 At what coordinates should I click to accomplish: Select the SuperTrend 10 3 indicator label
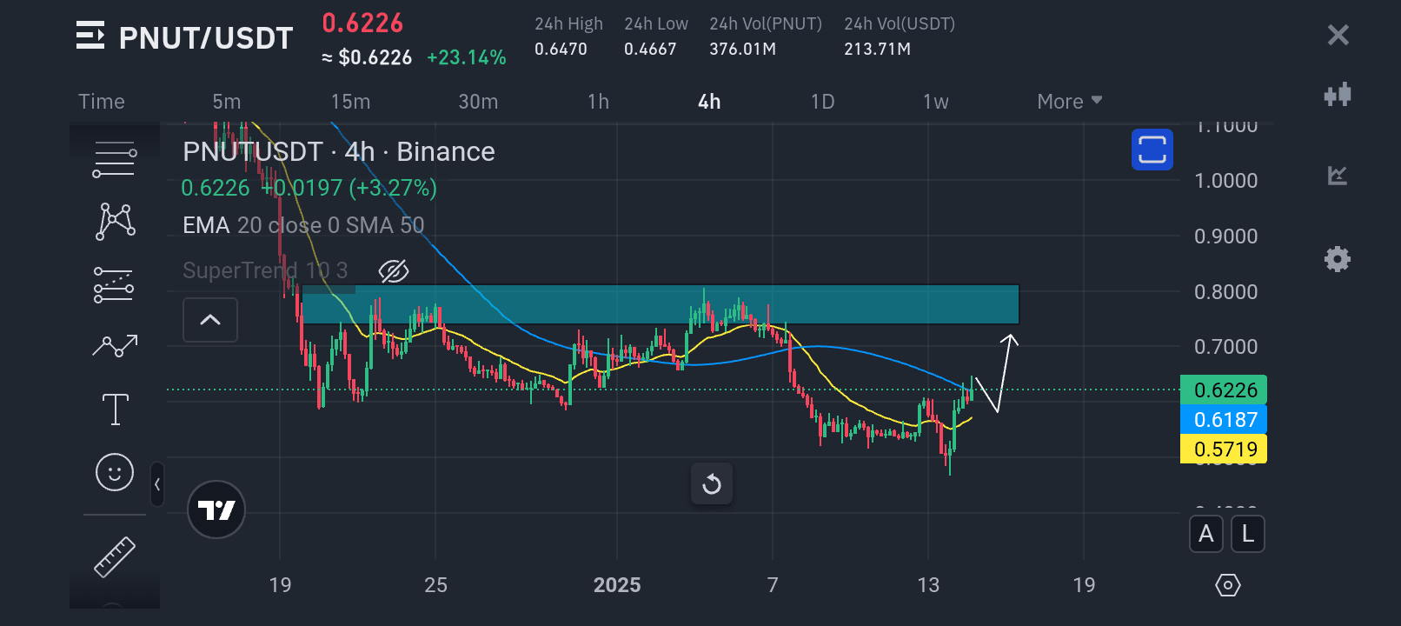(x=265, y=270)
